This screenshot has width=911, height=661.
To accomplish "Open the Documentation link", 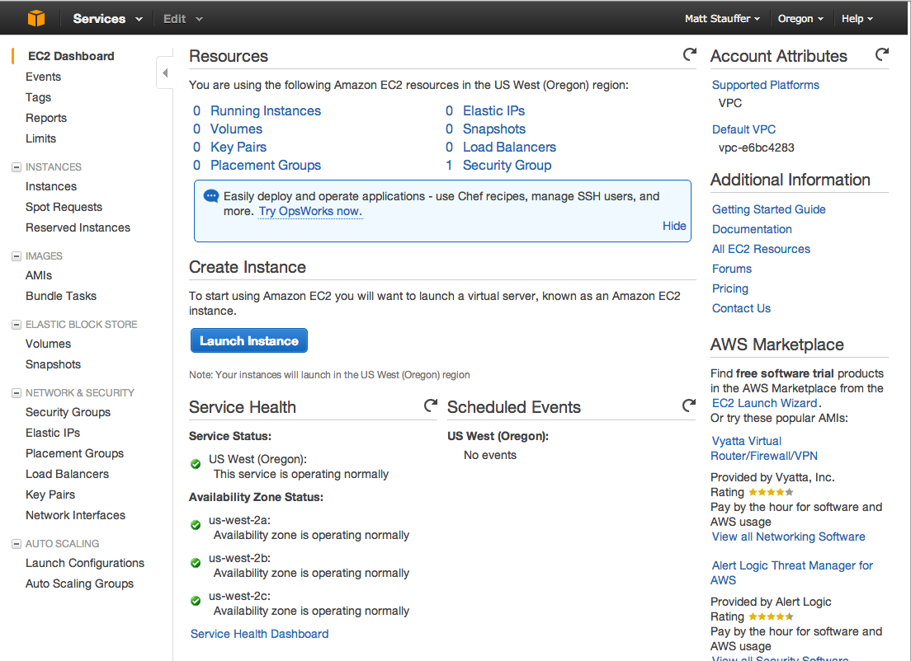I will coord(752,229).
